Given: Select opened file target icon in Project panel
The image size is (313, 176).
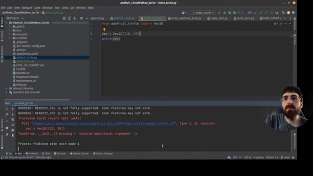Looking at the screenshot, I should (64, 18).
